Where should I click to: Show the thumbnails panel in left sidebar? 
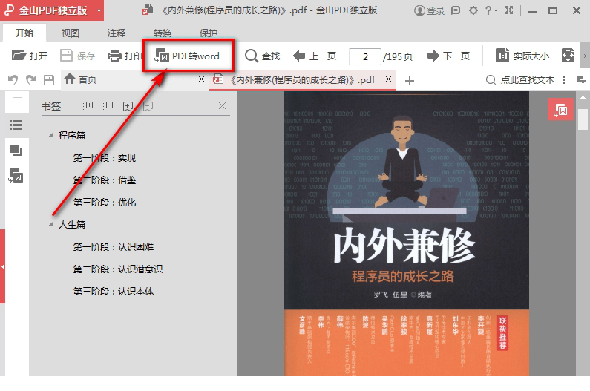16,151
